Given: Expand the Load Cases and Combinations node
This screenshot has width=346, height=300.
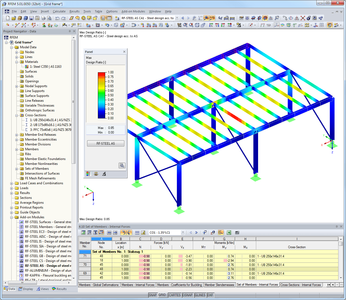Looking at the screenshot, I should [12, 183].
